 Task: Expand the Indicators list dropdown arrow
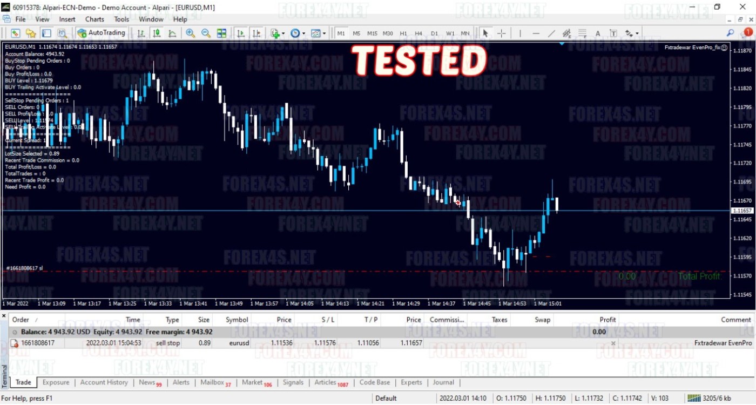click(x=283, y=33)
